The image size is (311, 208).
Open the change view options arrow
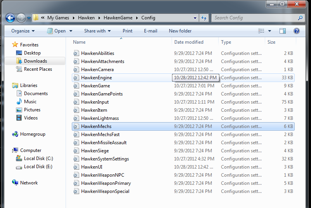[x=269, y=31]
